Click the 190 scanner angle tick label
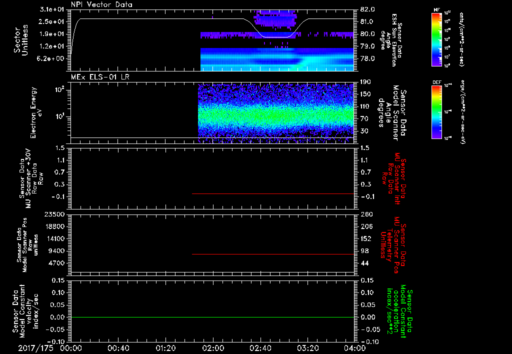The width and height of the screenshot is (512, 354). [x=366, y=82]
